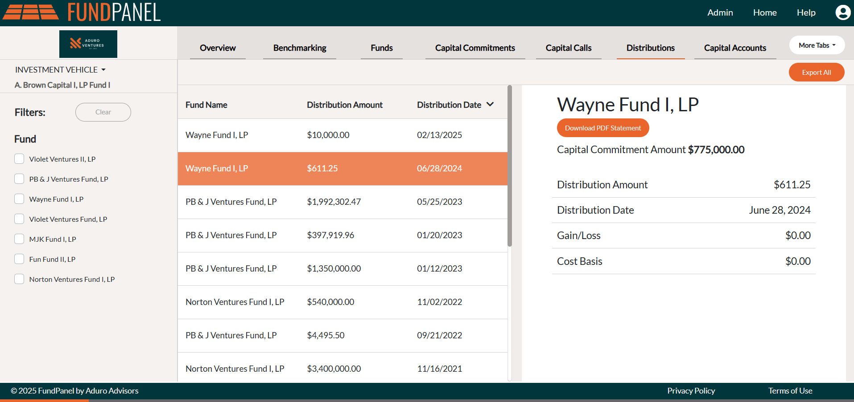854x402 pixels.
Task: Check the PB & J Ventures Fund, LP filter
Action: click(x=19, y=179)
